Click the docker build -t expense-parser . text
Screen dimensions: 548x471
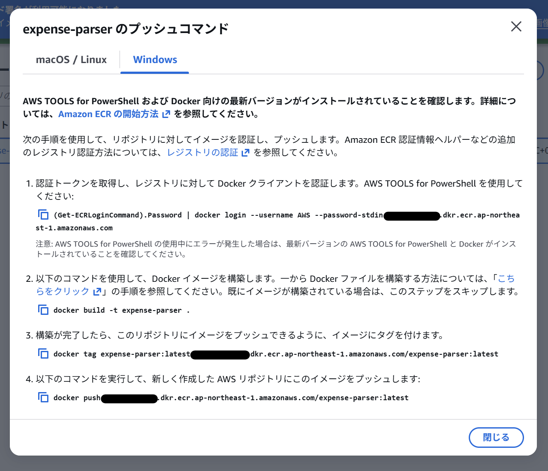pyautogui.click(x=122, y=310)
